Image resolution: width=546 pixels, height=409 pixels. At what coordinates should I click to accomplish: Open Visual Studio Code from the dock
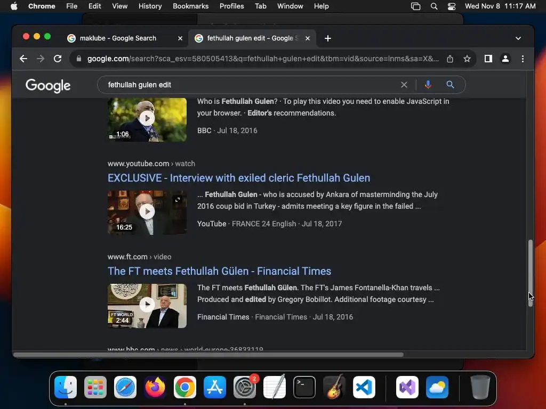[x=364, y=387]
